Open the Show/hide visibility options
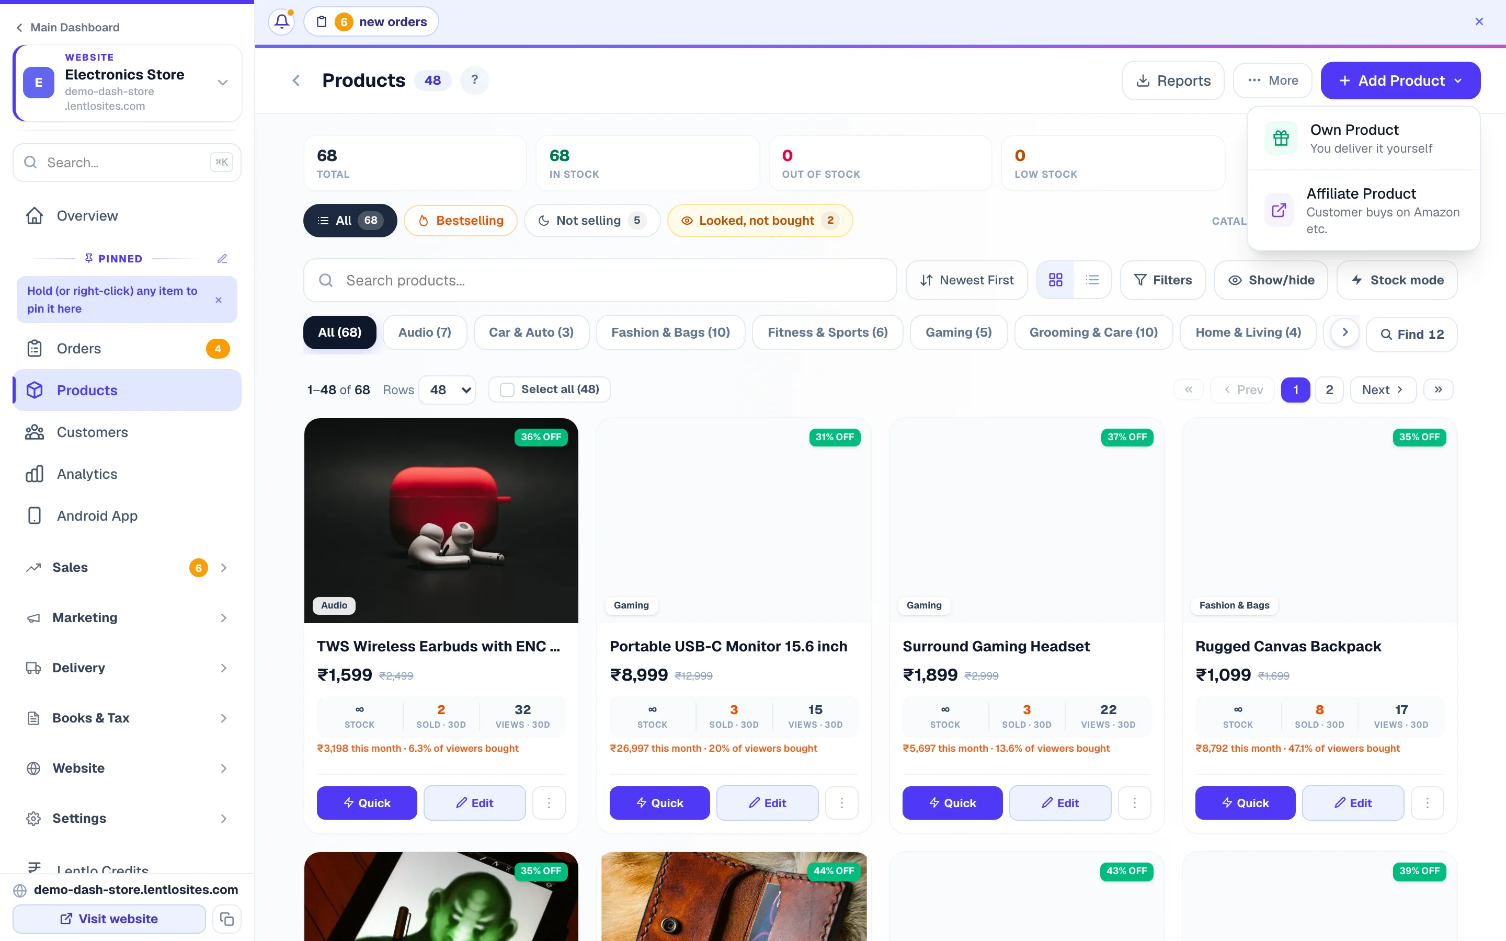1506x941 pixels. click(x=1271, y=280)
